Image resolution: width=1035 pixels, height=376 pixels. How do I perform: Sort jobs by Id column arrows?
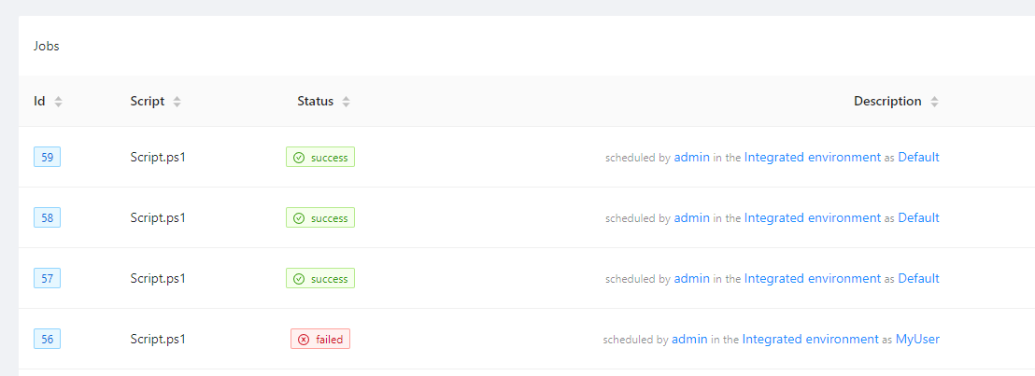coord(59,102)
